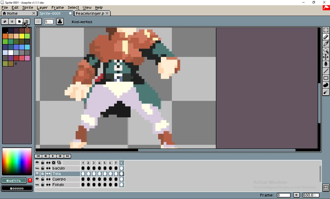Jump to first frame
The height and width of the screenshot is (199, 330).
(38, 156)
